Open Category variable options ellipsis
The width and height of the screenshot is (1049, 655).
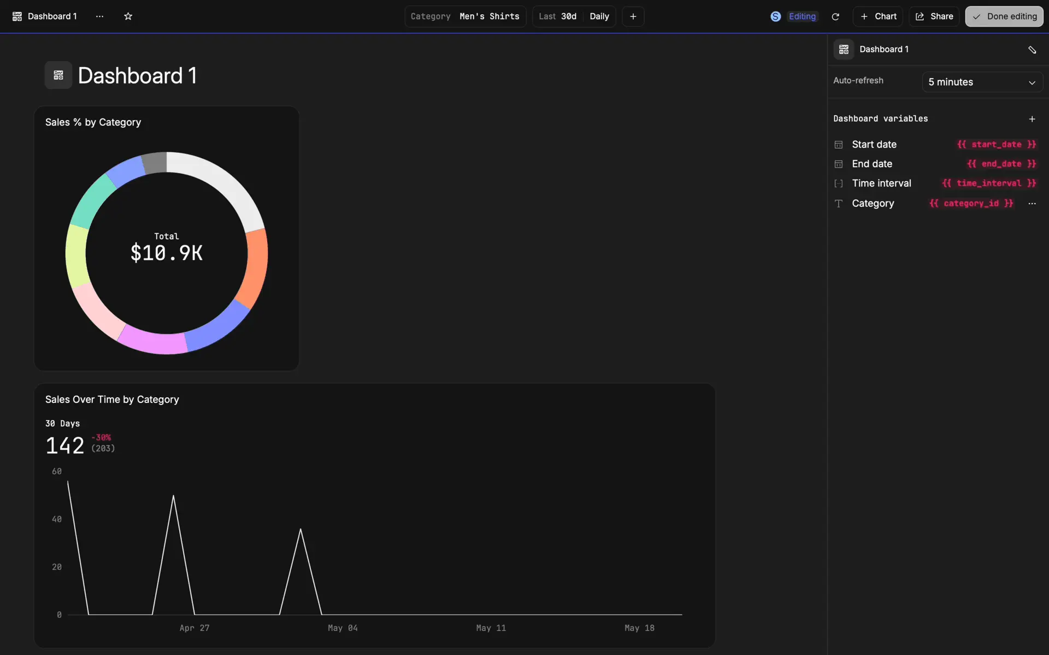pos(1032,204)
